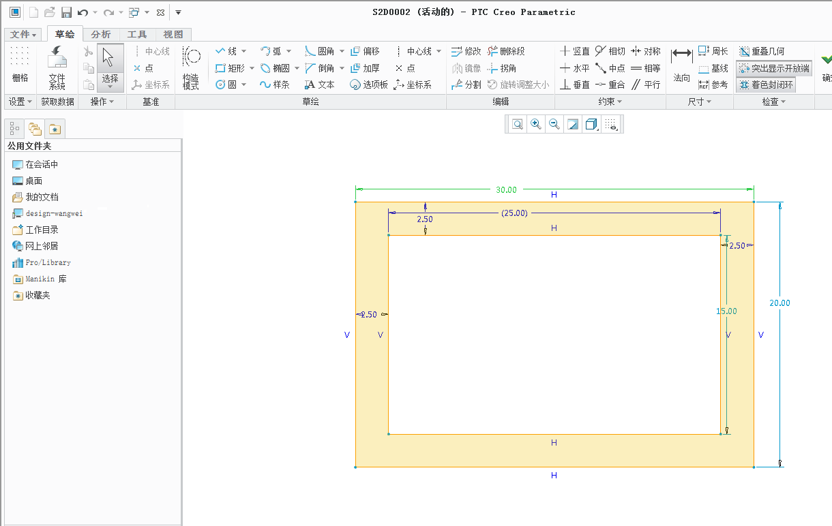
Task: Expand the Inspect (检查) group overflow
Action: tap(774, 102)
